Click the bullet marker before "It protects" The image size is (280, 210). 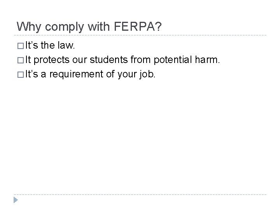[20, 60]
